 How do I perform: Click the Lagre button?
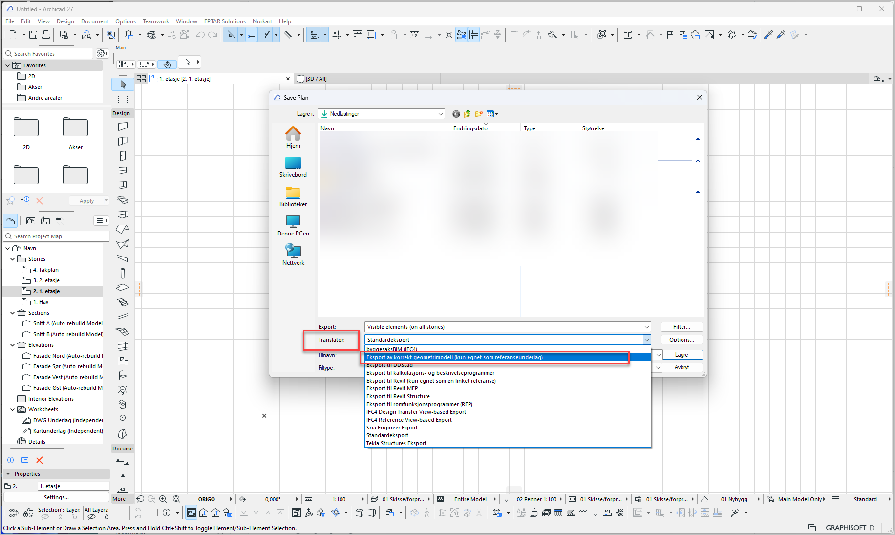point(682,355)
